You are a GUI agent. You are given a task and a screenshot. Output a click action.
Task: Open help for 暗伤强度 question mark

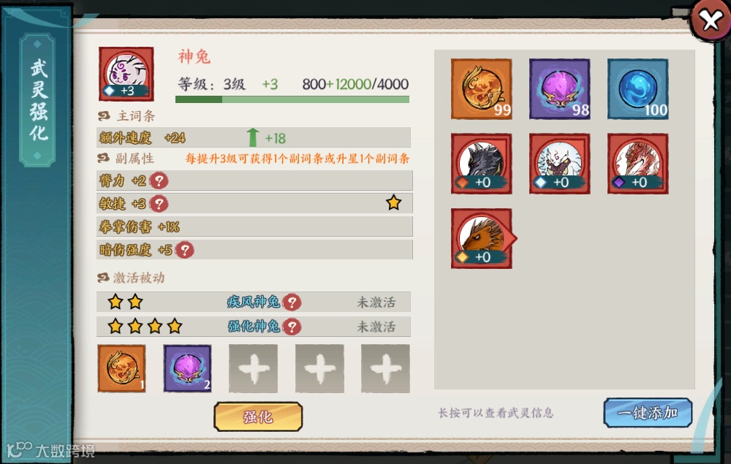185,250
